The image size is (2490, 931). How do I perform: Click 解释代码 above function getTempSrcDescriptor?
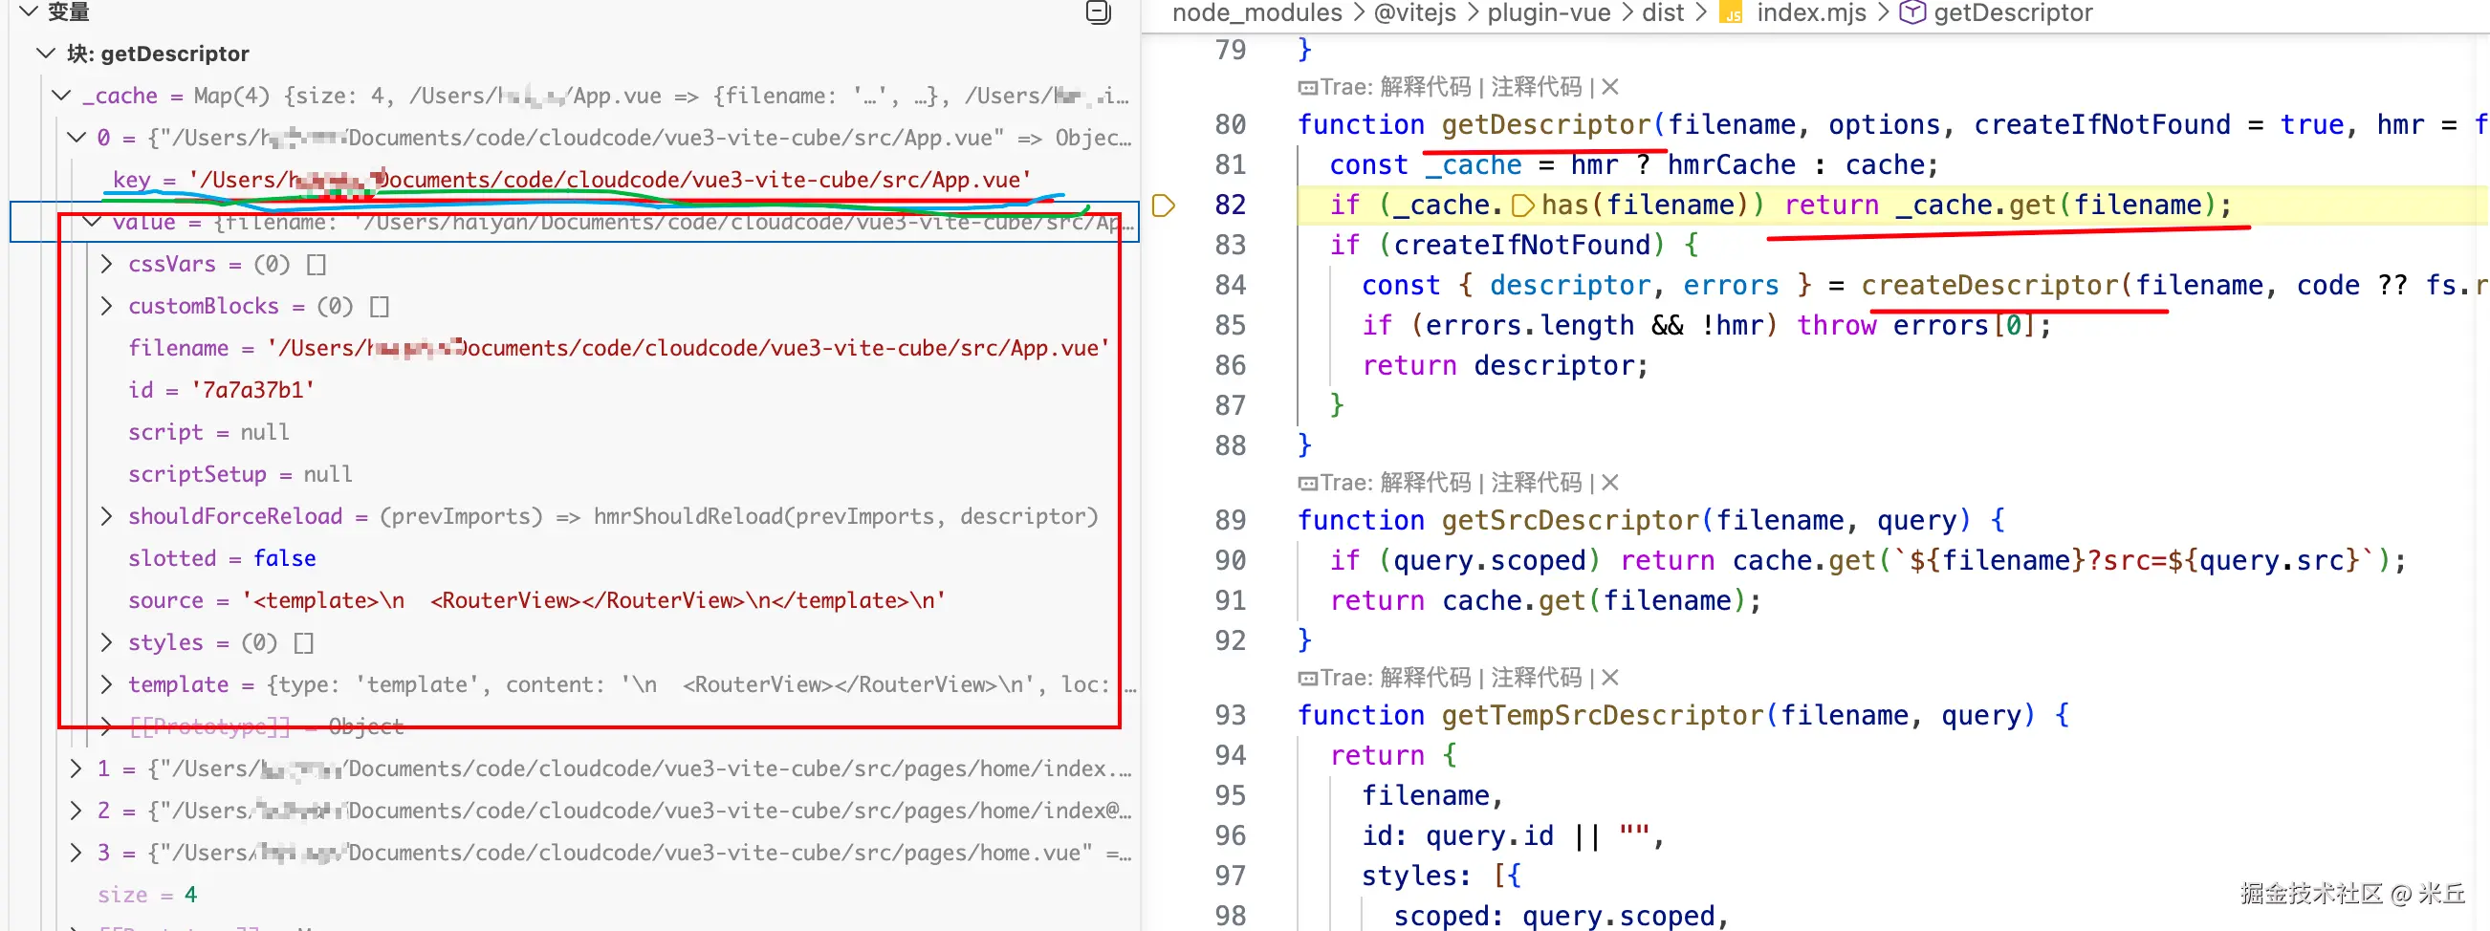1425,678
